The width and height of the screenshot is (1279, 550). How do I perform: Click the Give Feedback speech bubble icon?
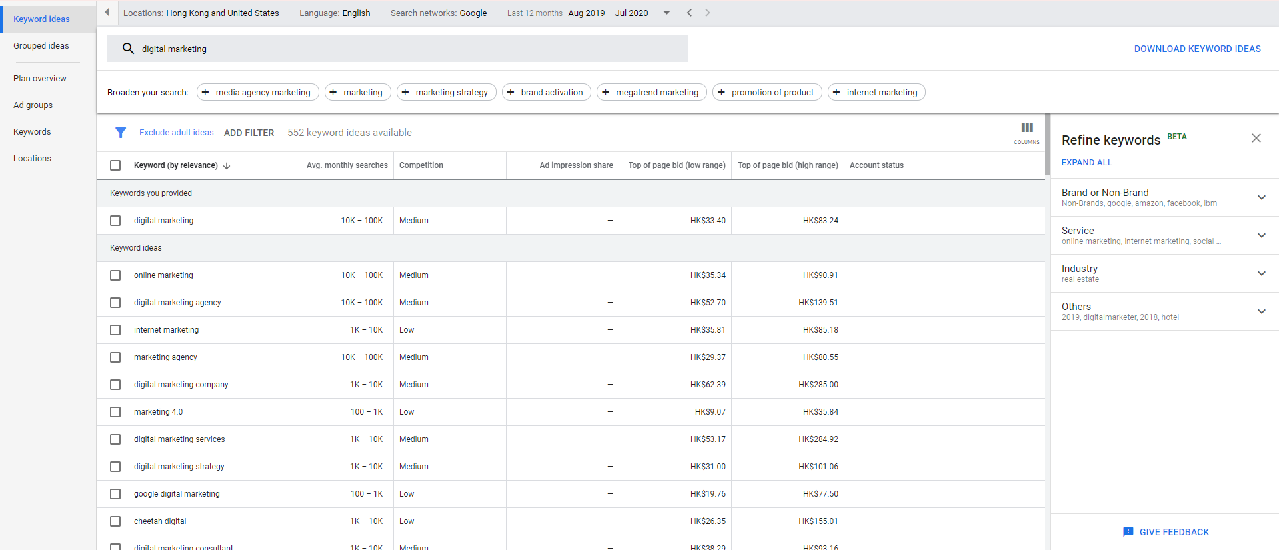tap(1128, 532)
